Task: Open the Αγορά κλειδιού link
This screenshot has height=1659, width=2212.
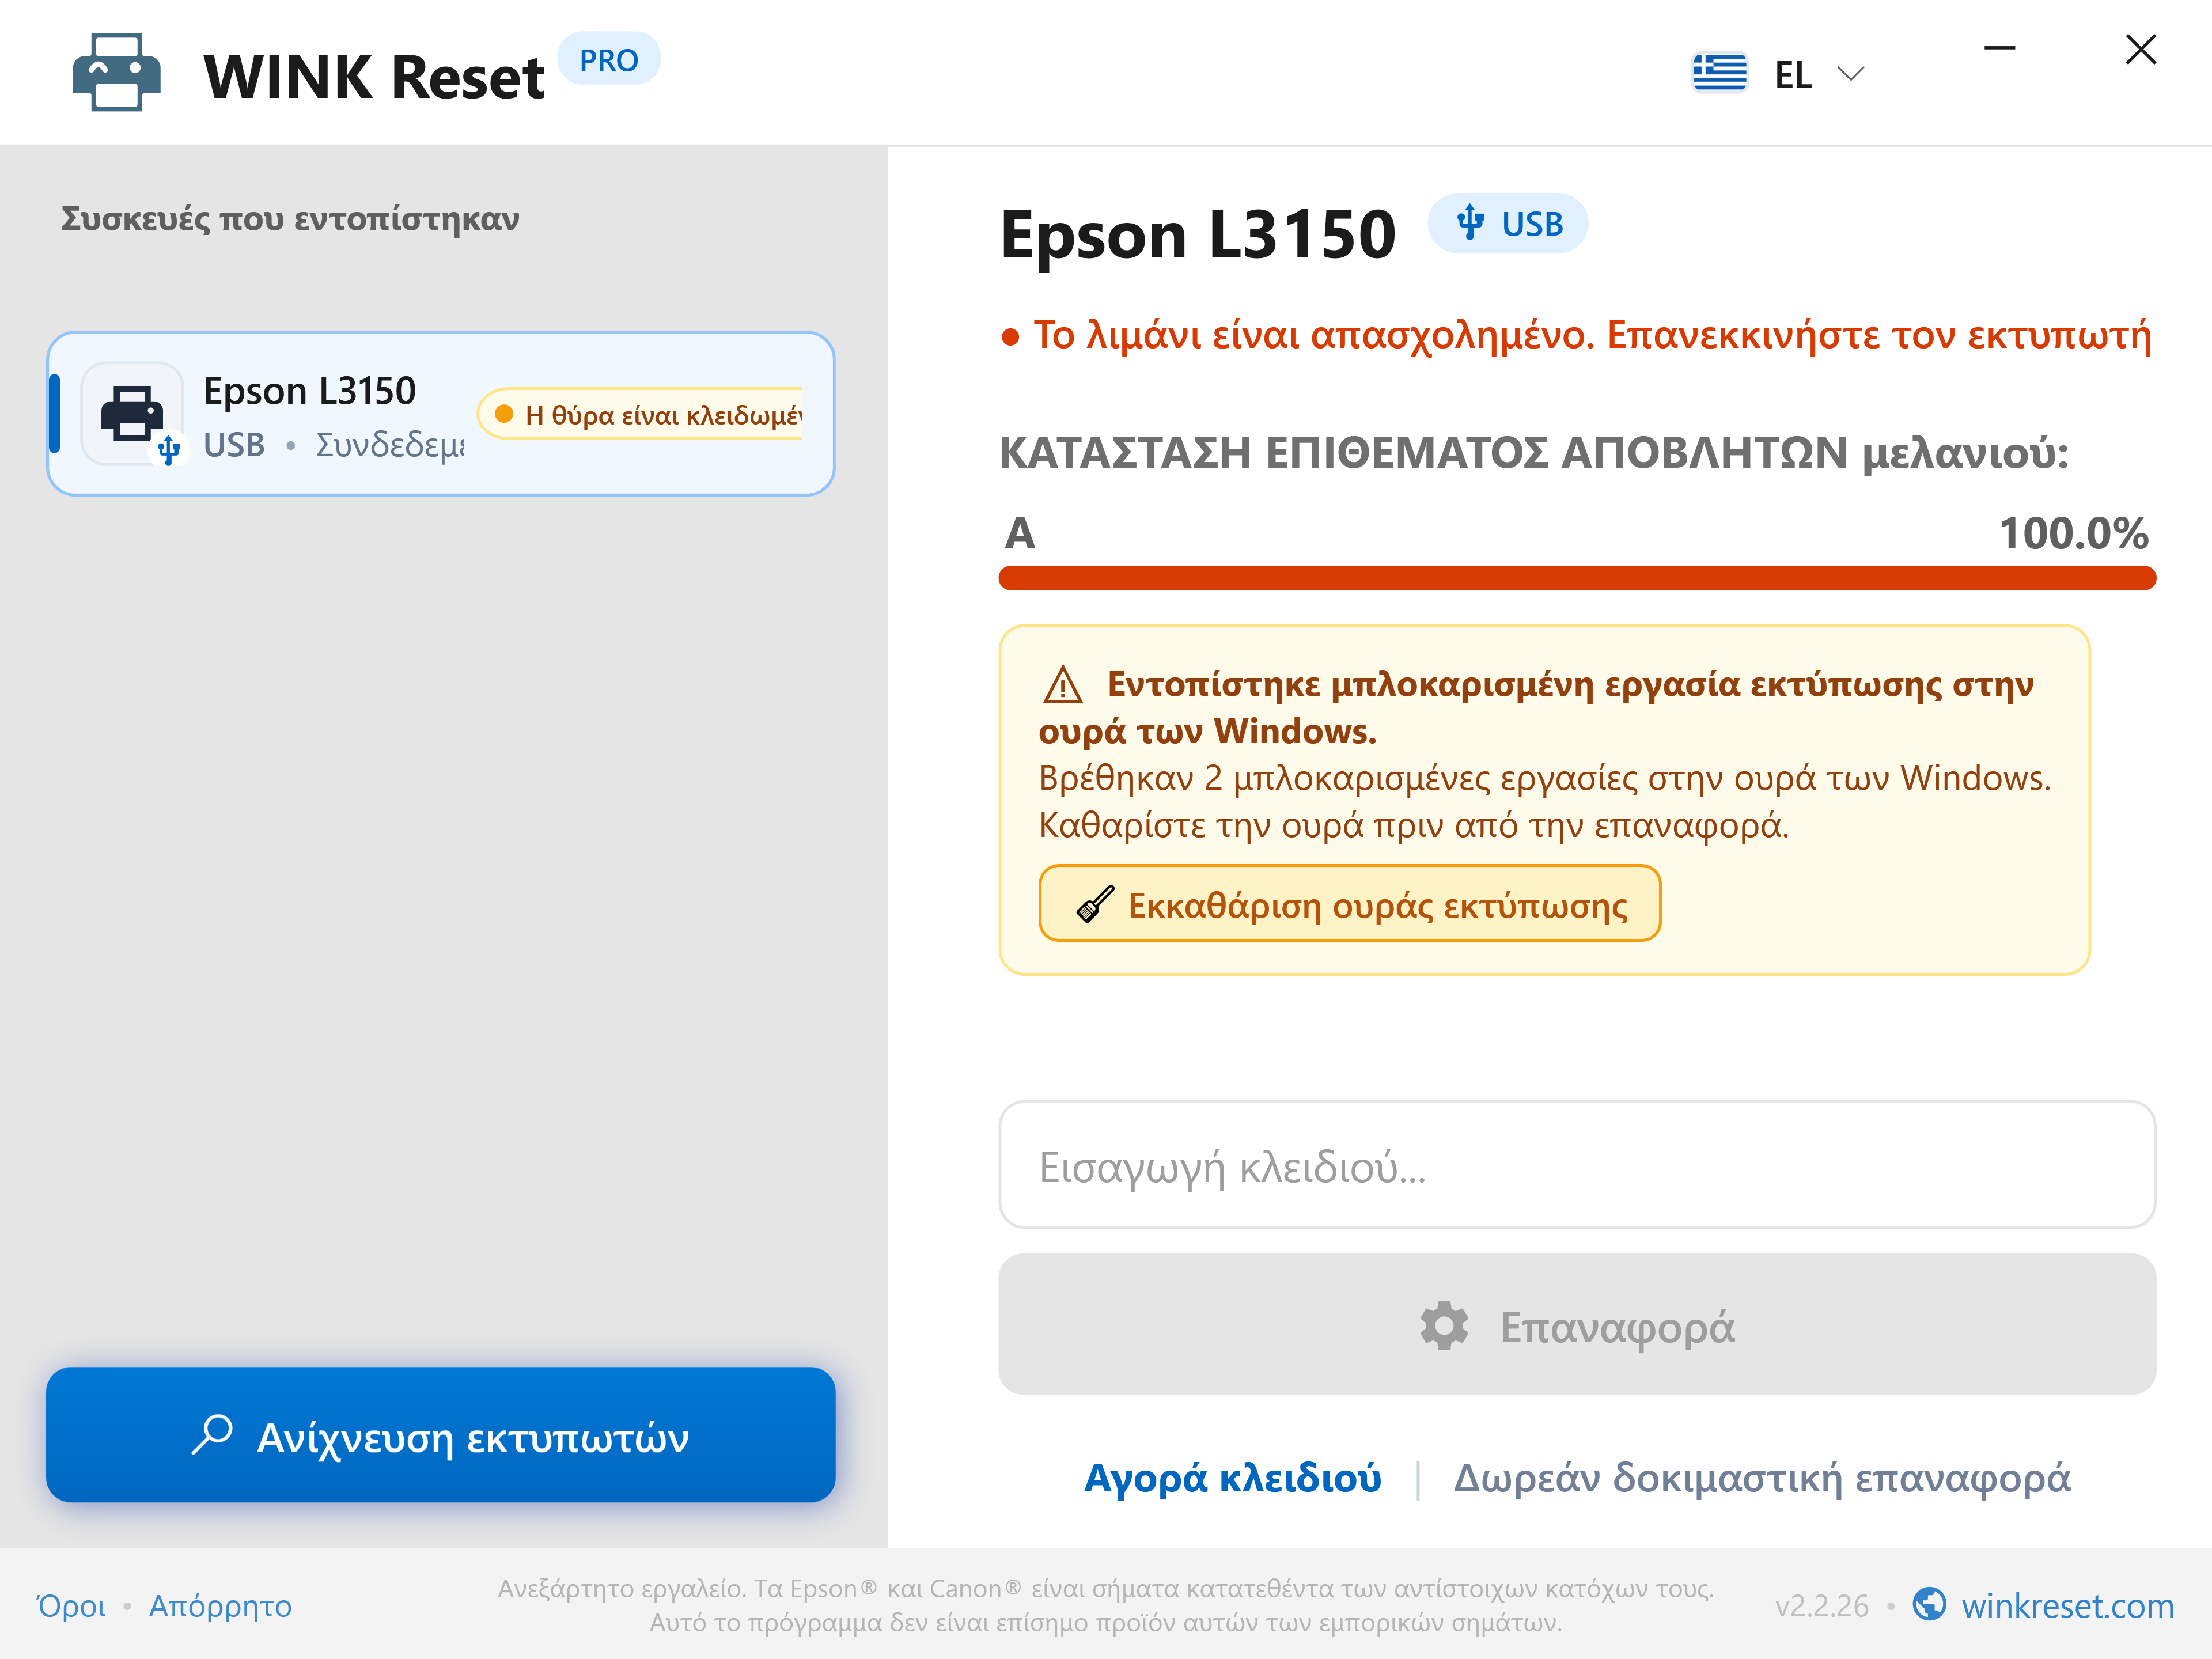Action: click(1232, 1478)
